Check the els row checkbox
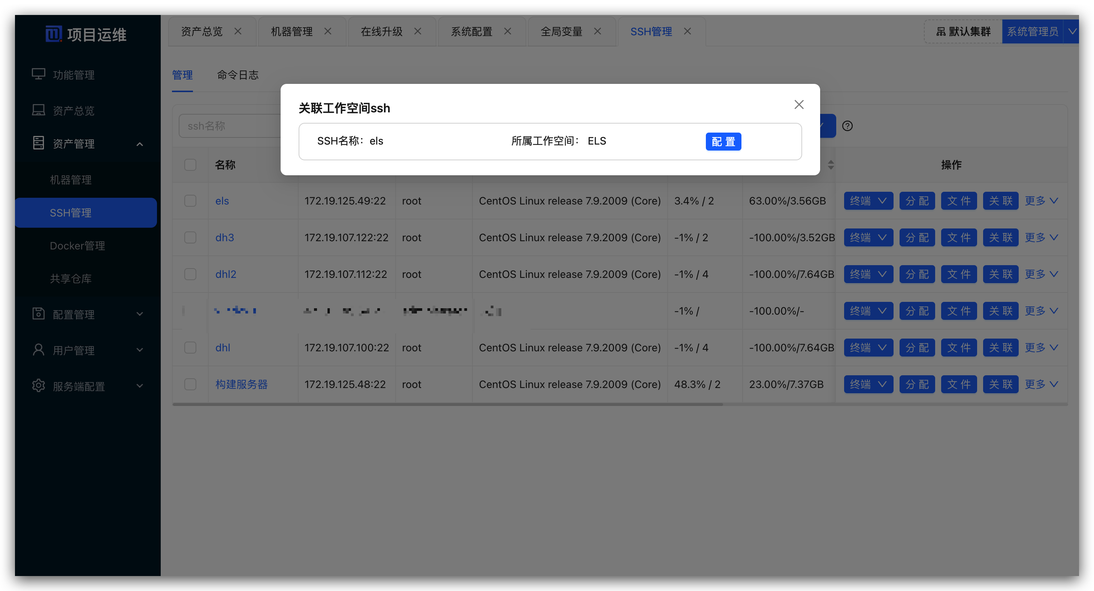Image resolution: width=1094 pixels, height=591 pixels. tap(190, 201)
